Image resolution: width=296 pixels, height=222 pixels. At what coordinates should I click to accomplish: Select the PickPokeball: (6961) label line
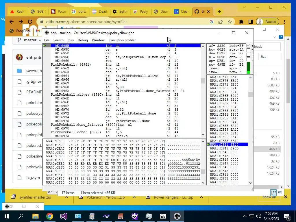(125, 64)
